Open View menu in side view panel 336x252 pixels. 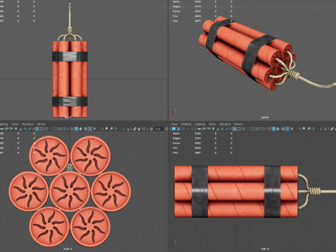tap(174, 124)
